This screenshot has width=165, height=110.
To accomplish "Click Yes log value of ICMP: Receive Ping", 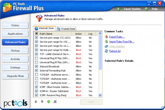I will (x=90, y=95).
